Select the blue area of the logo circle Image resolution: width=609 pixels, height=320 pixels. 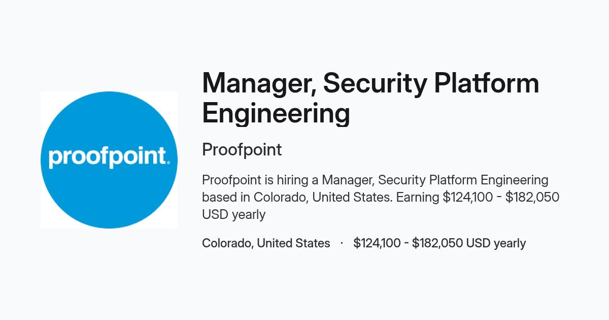tap(109, 117)
